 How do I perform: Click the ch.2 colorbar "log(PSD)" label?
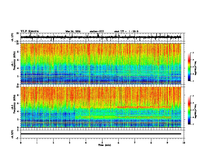click(x=196, y=111)
